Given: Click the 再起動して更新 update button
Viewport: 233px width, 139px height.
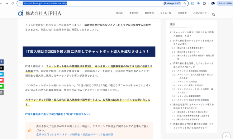Looking at the screenshot, I should [x=225, y=4].
